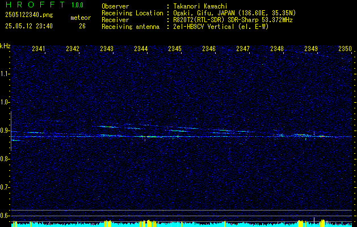357x227 pixels.
Task: Click the HROFFT title text
Action: [35, 5]
